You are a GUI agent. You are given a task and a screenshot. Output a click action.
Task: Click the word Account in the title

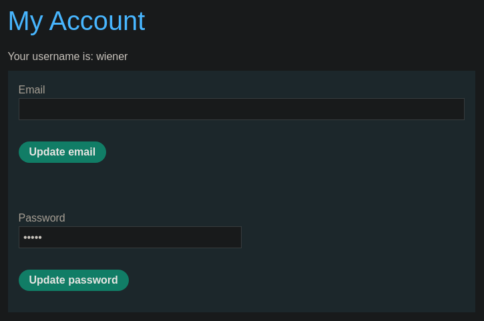tap(97, 21)
